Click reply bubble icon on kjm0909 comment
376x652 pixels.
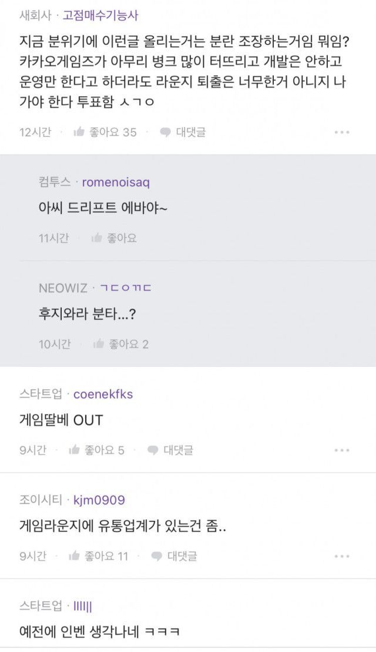click(157, 556)
